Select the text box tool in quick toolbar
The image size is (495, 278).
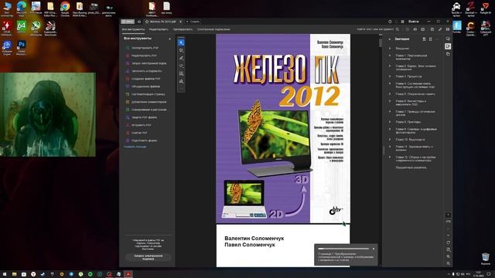click(x=181, y=73)
